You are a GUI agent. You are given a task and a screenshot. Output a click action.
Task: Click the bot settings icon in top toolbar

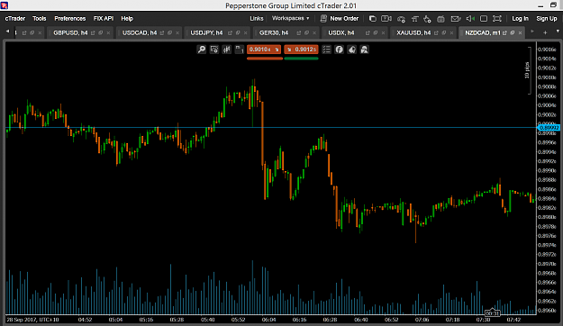point(427,19)
